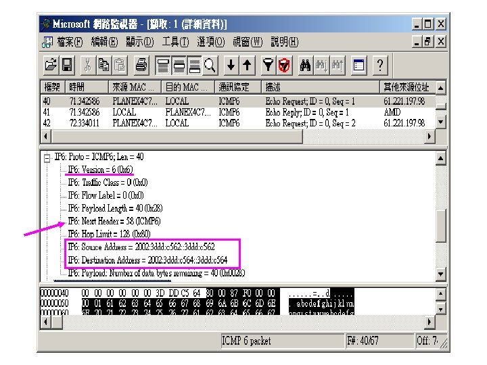
Task: Click hex pane horizontal scroll right arrow
Action: click(x=430, y=322)
